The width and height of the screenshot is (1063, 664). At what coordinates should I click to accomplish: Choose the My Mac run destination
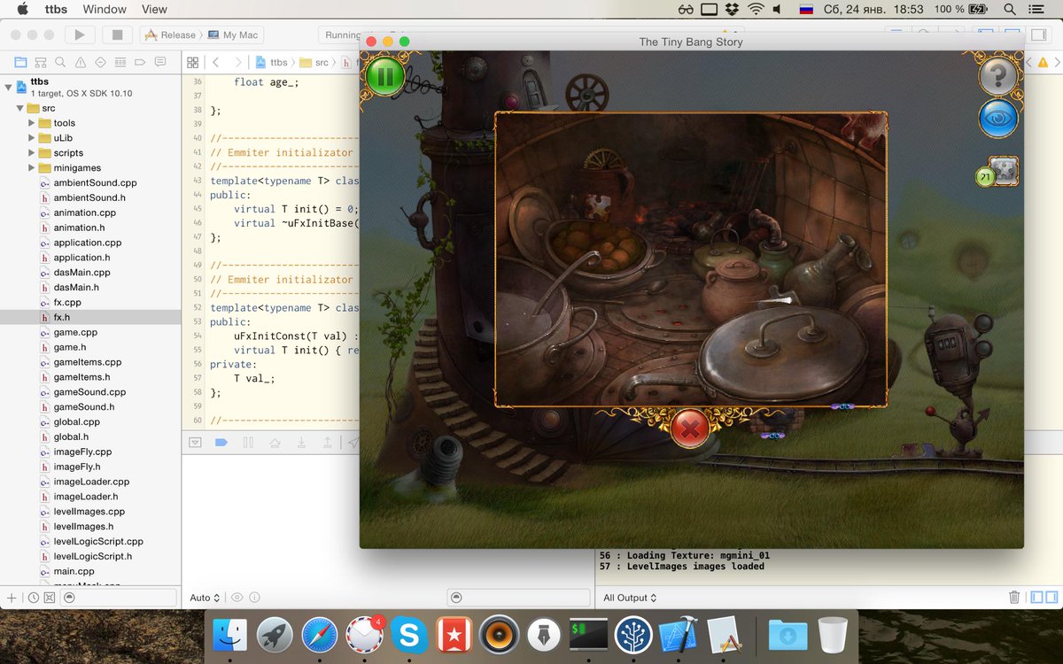point(233,35)
